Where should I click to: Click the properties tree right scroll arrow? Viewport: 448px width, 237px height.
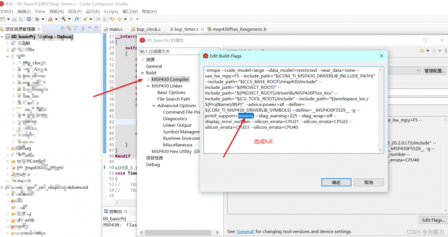(217, 232)
